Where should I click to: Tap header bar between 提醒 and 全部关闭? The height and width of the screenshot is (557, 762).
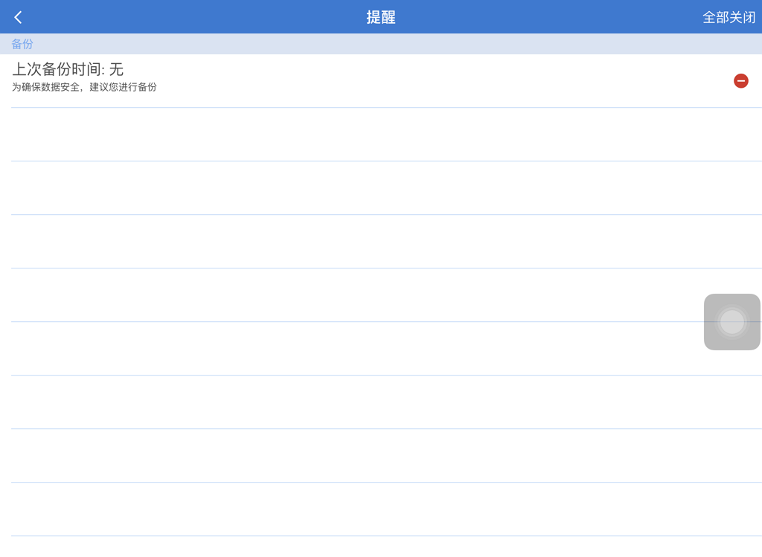[x=551, y=17]
